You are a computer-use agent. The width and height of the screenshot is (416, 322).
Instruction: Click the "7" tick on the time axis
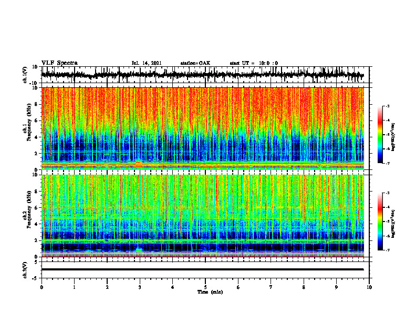point(271,287)
